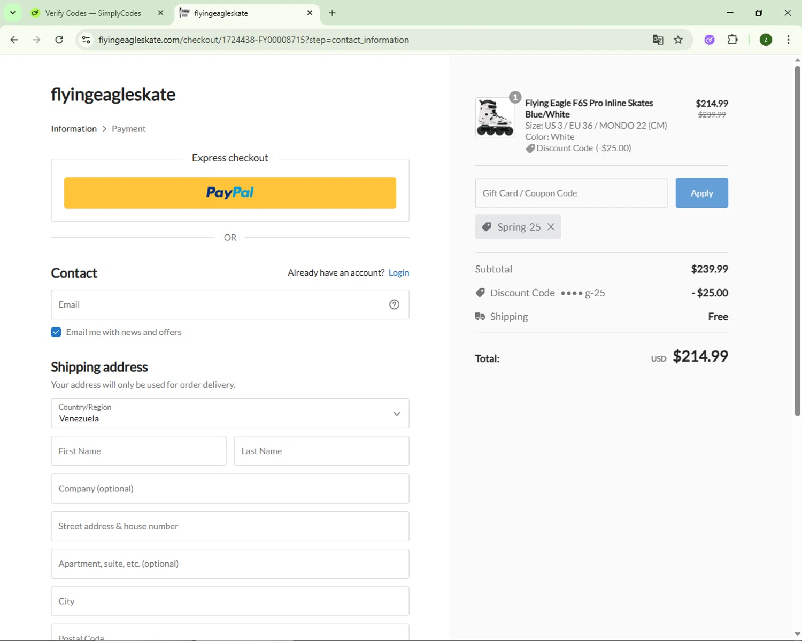Switch to the Verify Codes SimplyCodes tab
802x641 pixels.
click(x=93, y=13)
